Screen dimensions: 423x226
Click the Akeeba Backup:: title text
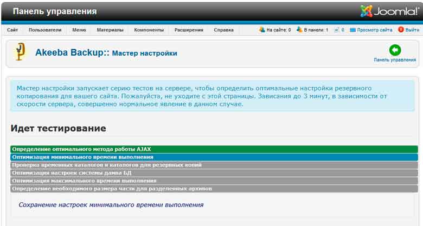72,52
